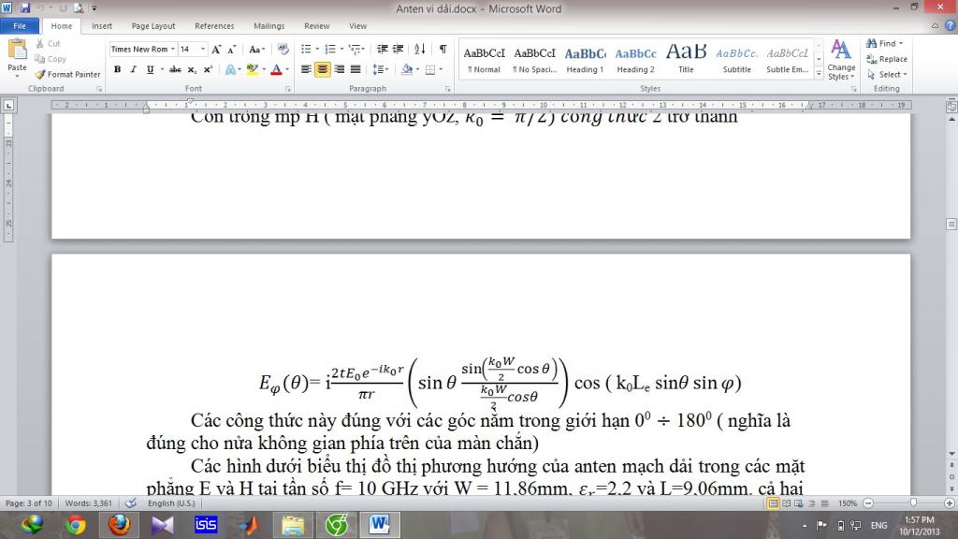Screen dimensions: 958x539
Task: Switch to the Insert tab
Action: click(101, 25)
